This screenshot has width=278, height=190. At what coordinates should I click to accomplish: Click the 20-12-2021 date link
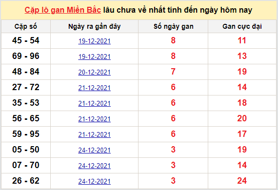click(x=94, y=72)
